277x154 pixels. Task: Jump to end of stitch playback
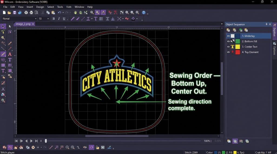pyautogui.click(x=37, y=141)
